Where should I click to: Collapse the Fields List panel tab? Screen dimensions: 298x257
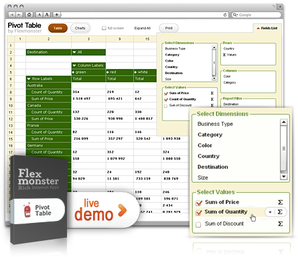267,28
